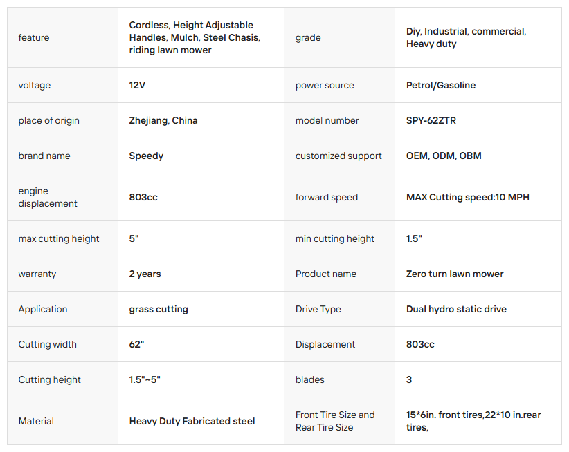
Task: Select the 'Diy, Industrial, commercial, Heavy duty' grade
Action: 466,37
